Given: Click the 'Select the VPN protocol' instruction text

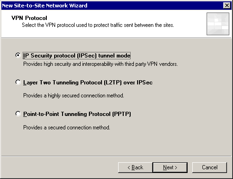Looking at the screenshot, I should point(98,25).
